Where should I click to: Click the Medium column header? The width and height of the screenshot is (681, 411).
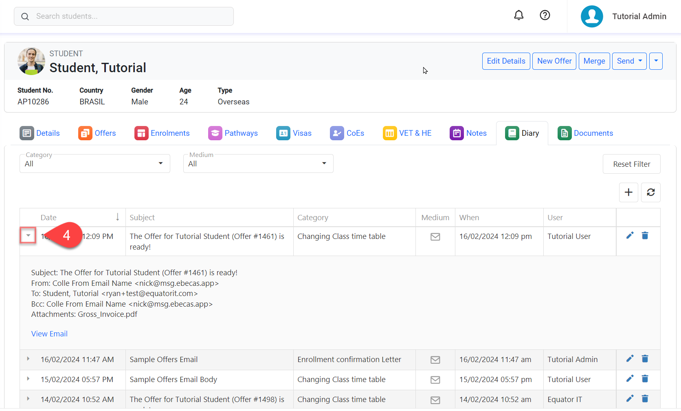[x=435, y=218]
